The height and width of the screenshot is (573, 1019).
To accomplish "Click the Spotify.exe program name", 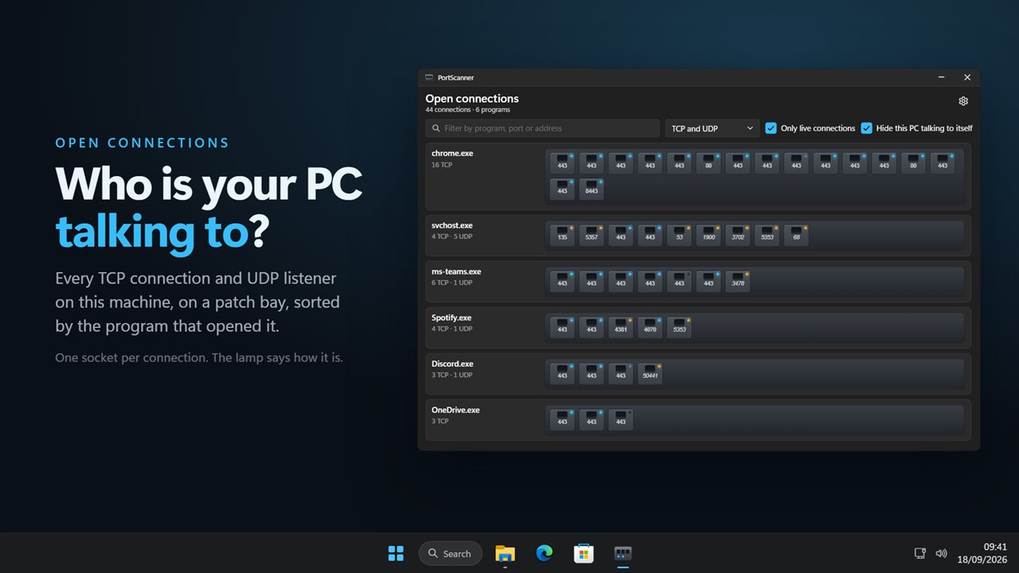I will click(x=452, y=318).
